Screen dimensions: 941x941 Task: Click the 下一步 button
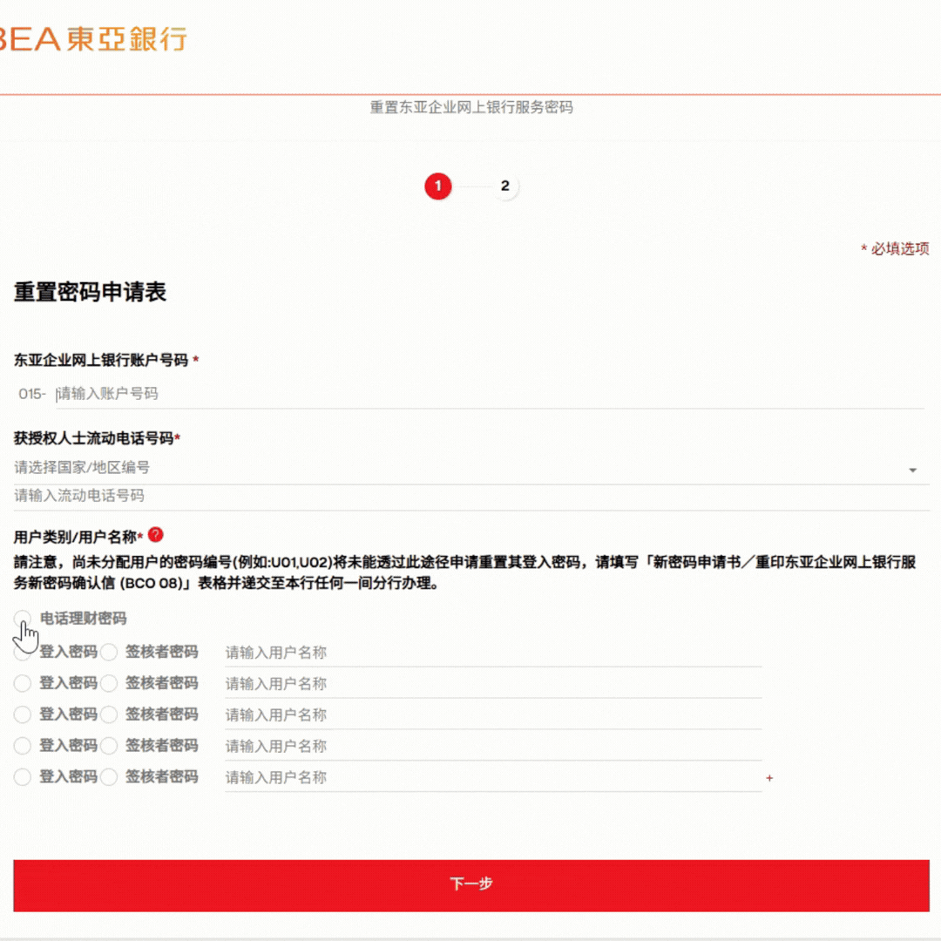pyautogui.click(x=471, y=885)
